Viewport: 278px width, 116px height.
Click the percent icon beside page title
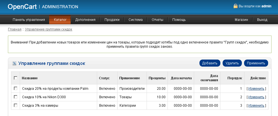(14, 64)
